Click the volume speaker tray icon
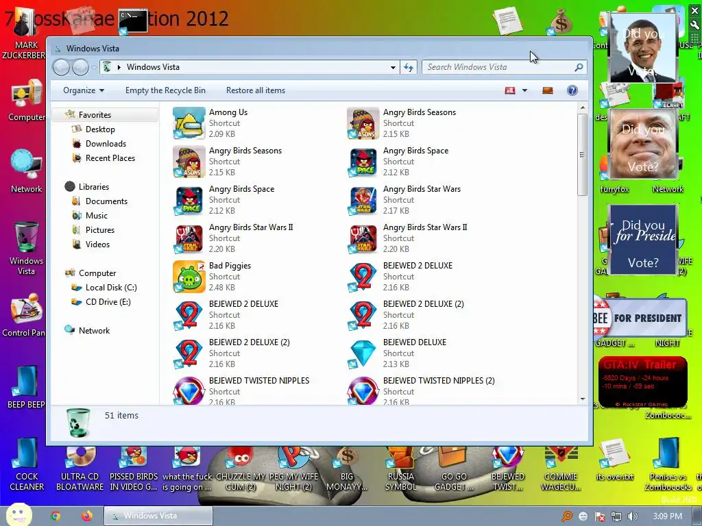Viewport: 702px width, 526px height. tap(632, 516)
